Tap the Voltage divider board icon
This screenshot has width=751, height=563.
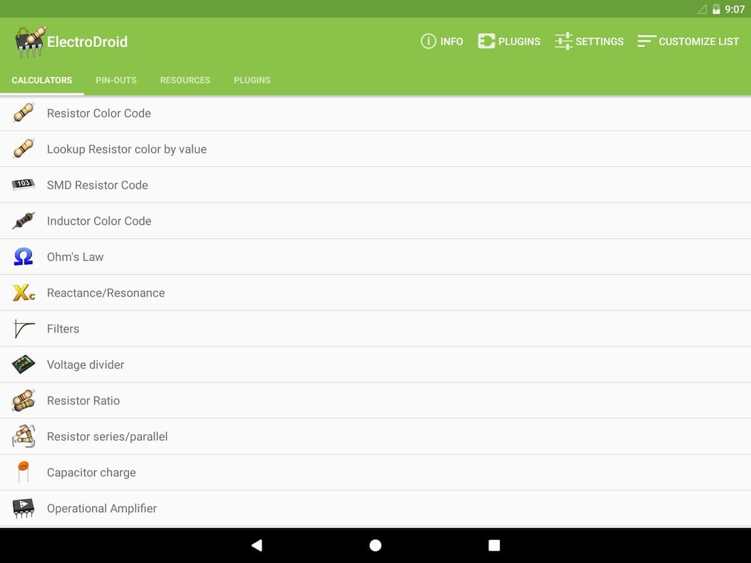coord(23,365)
